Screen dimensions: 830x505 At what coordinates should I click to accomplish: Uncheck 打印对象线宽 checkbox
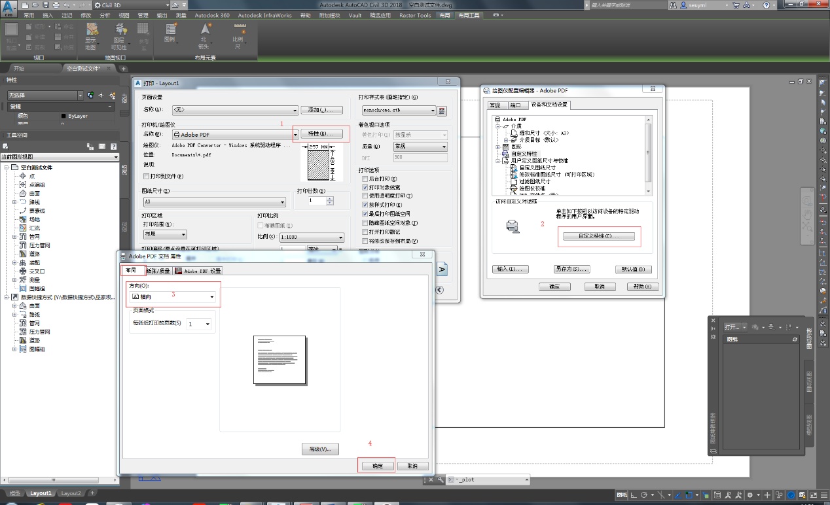(x=365, y=187)
